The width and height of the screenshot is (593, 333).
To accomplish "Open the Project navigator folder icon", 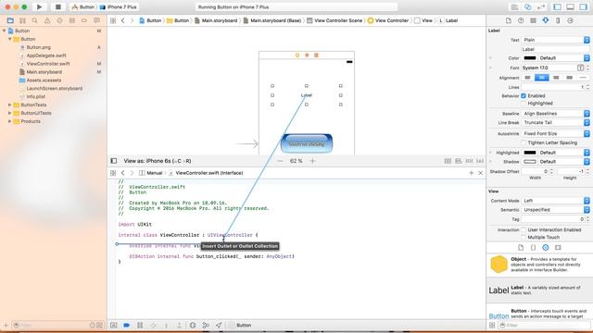I will tap(10, 20).
